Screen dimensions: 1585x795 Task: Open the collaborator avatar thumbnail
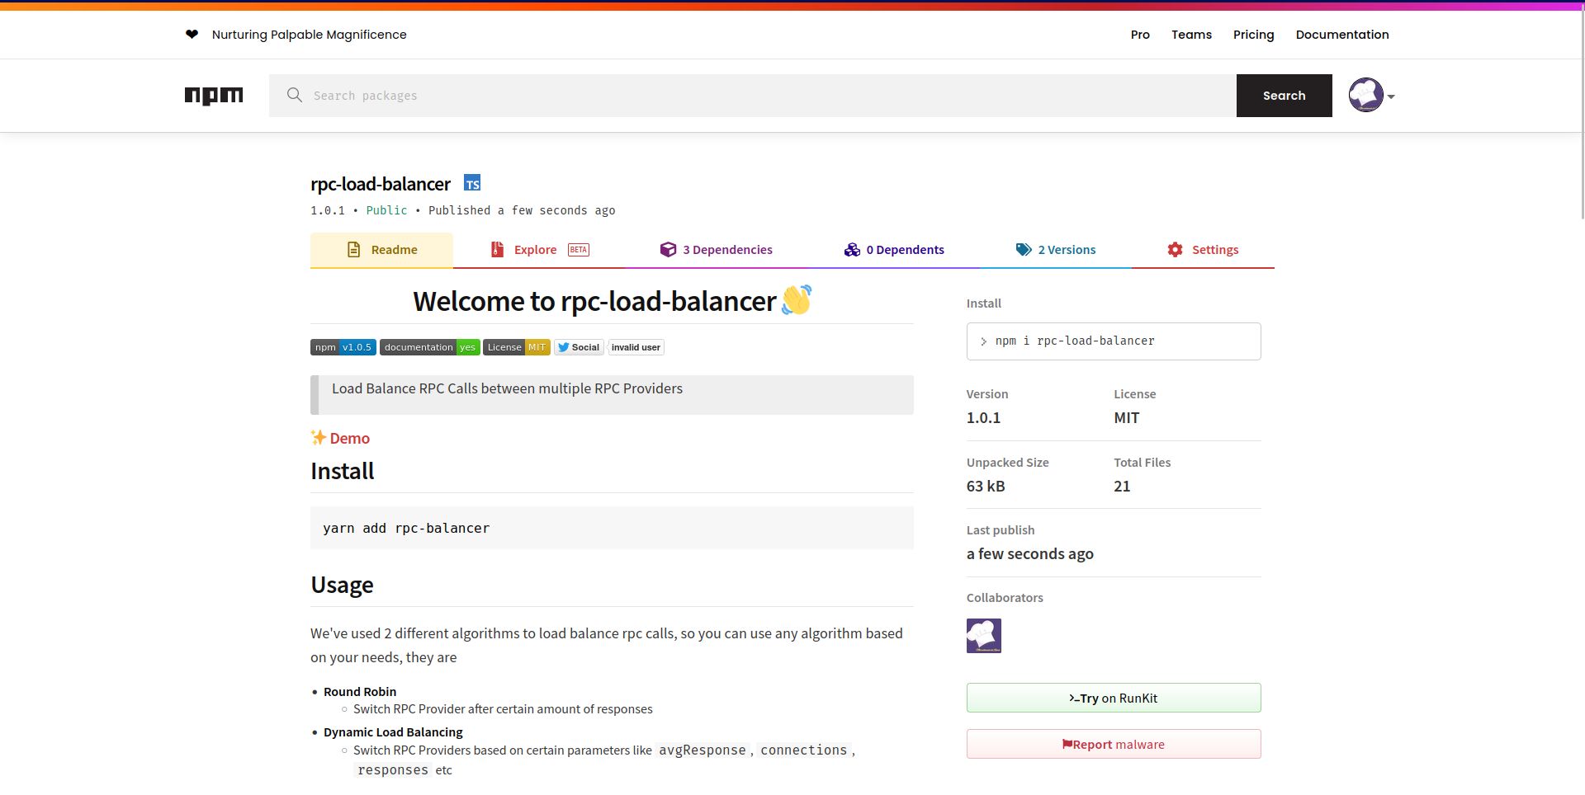[x=984, y=636]
